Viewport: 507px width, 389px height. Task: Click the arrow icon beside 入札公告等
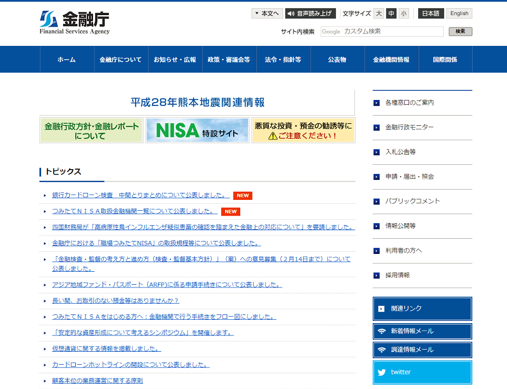377,152
